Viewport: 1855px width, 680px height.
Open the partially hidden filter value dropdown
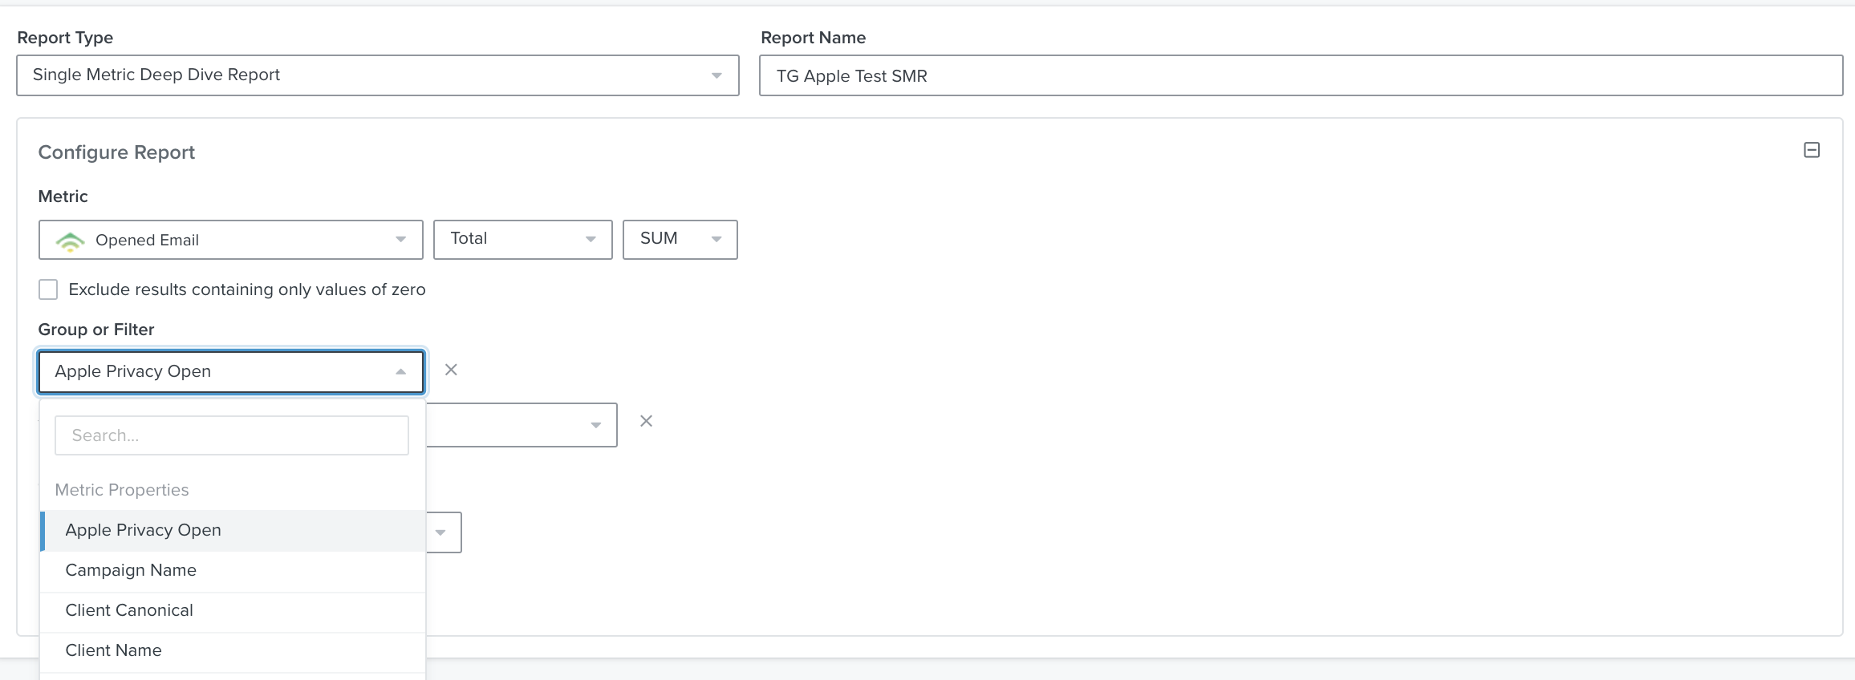(x=522, y=425)
